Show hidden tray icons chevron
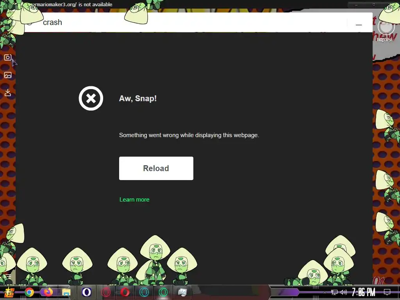 [x=325, y=292]
